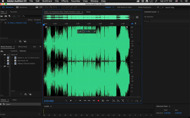Show the Spectral Frequency Display
Screen dimensions: 190x118
[x=37, y=7]
